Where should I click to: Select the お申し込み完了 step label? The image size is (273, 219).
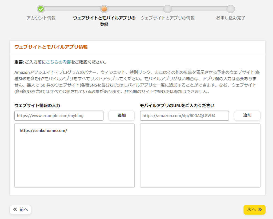click(x=231, y=18)
